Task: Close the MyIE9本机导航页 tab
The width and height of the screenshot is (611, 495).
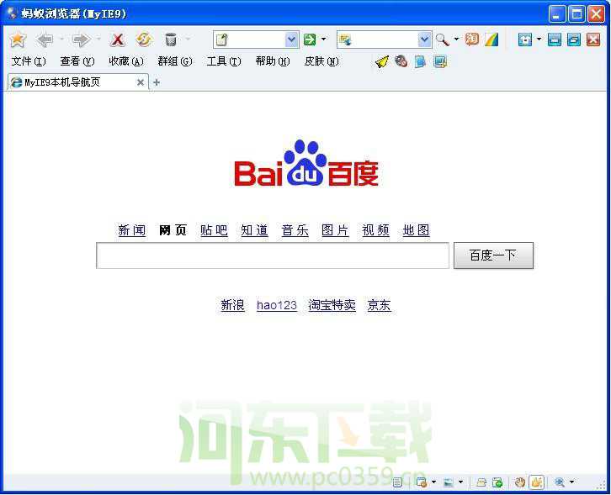Action: click(x=141, y=82)
